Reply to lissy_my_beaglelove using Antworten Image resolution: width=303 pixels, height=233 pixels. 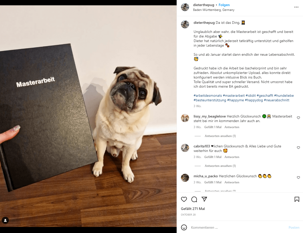[x=232, y=127]
